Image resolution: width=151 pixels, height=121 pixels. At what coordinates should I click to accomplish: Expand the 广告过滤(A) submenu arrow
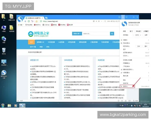(148, 66)
